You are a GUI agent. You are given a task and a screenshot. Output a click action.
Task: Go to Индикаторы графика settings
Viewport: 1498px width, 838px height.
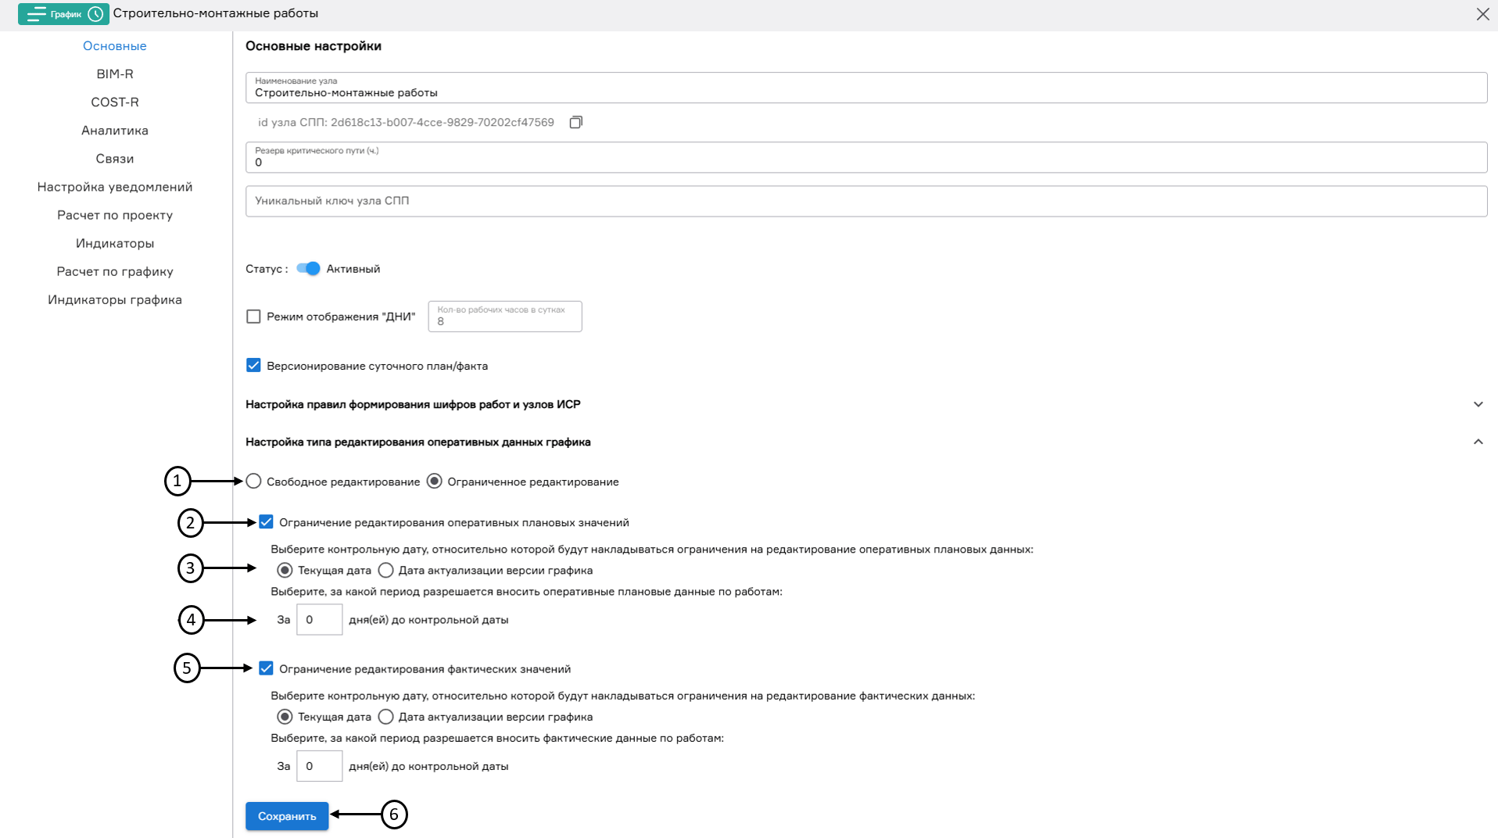point(115,299)
